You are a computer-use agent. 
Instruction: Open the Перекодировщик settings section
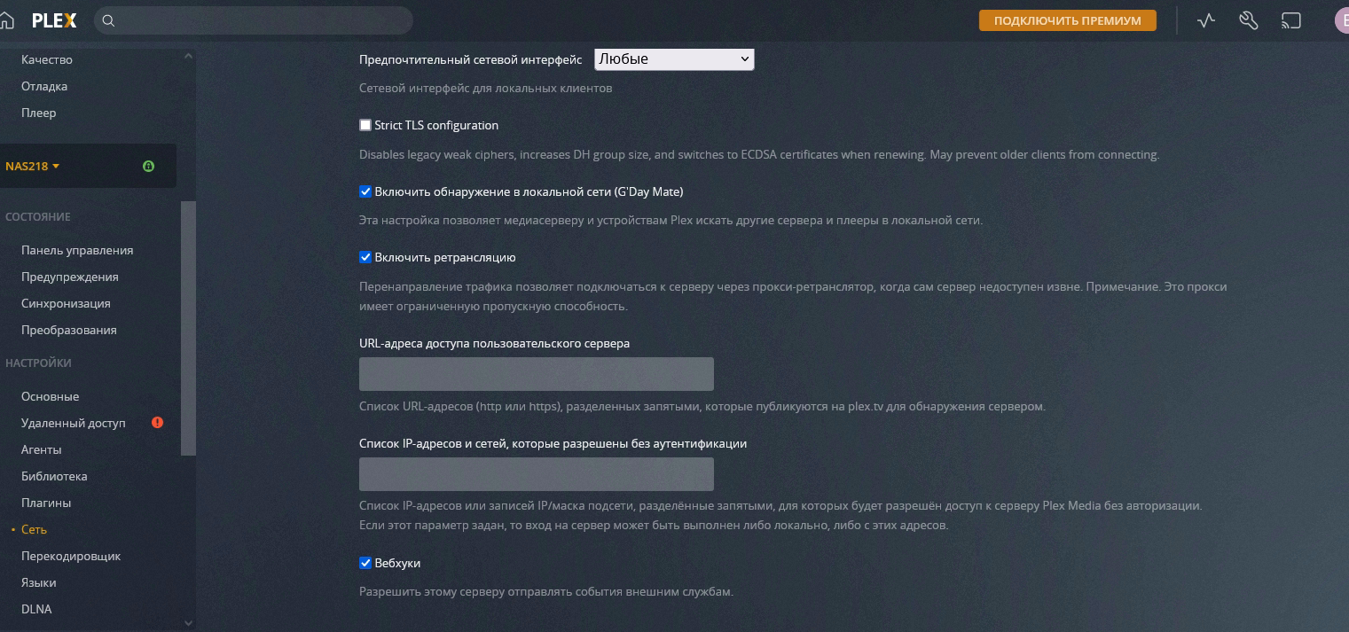point(71,557)
